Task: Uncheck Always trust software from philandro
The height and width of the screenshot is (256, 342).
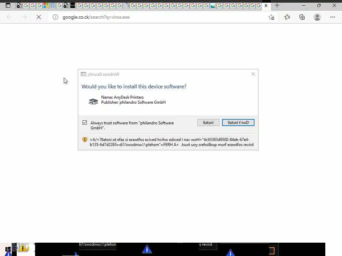Action: click(x=84, y=123)
